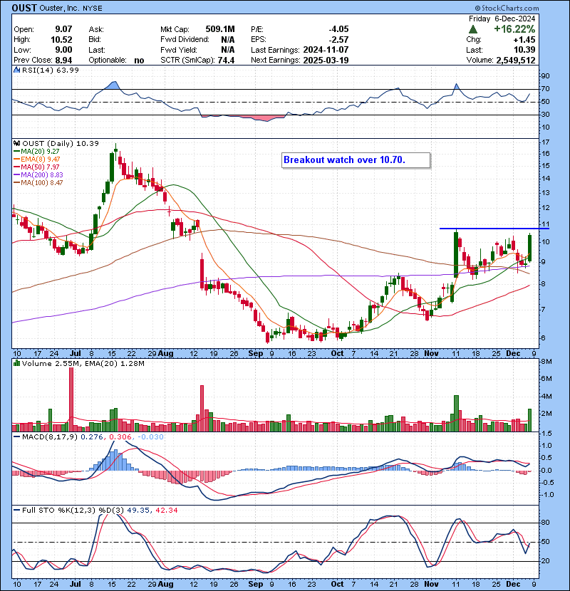Click the RSI(14) indicator line icon

pyautogui.click(x=16, y=69)
